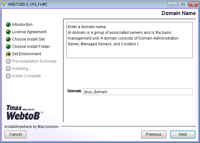This screenshot has height=143, width=200.
Task: Select the Choose Install Set step label
Action: pos(28,39)
